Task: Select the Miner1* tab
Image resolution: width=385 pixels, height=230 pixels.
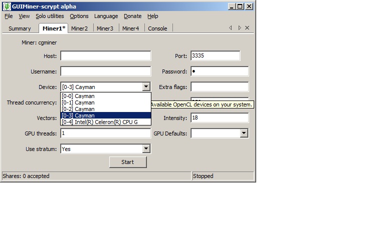Action: 54,28
